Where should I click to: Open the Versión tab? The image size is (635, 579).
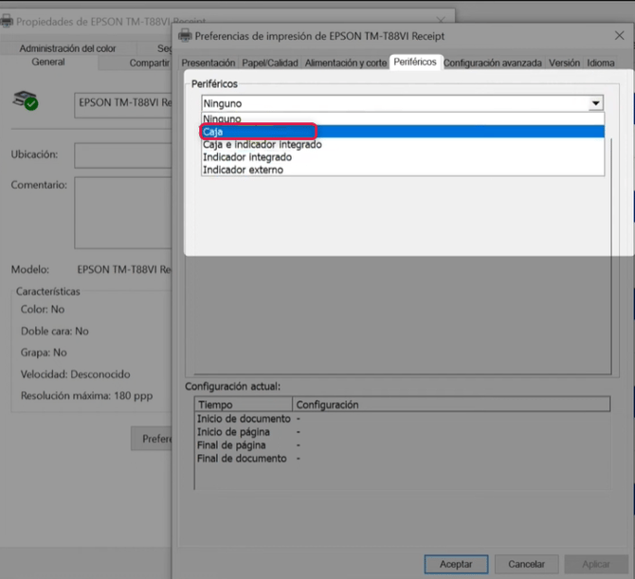point(564,63)
